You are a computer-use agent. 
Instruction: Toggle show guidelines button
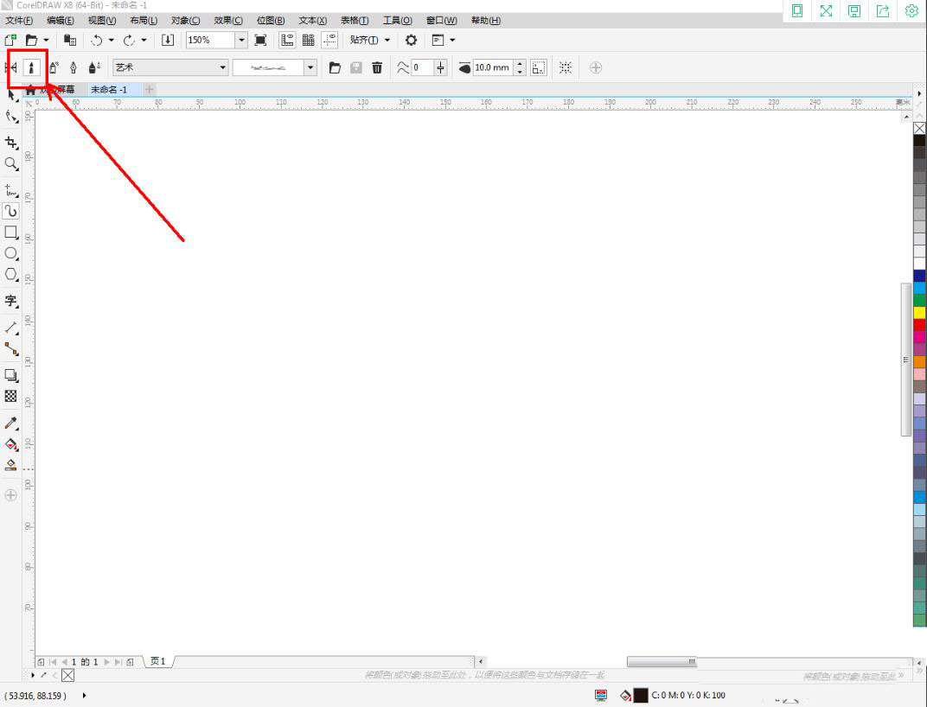(x=329, y=40)
